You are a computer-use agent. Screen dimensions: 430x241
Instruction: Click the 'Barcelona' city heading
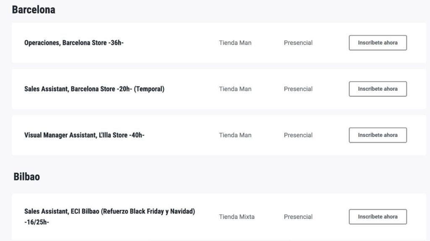[x=34, y=10]
